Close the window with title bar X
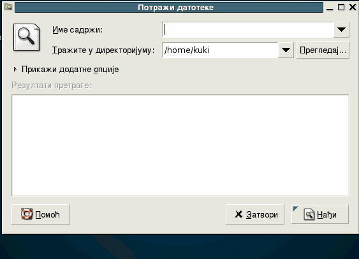Screen dimensions: 359x259 [353, 7]
